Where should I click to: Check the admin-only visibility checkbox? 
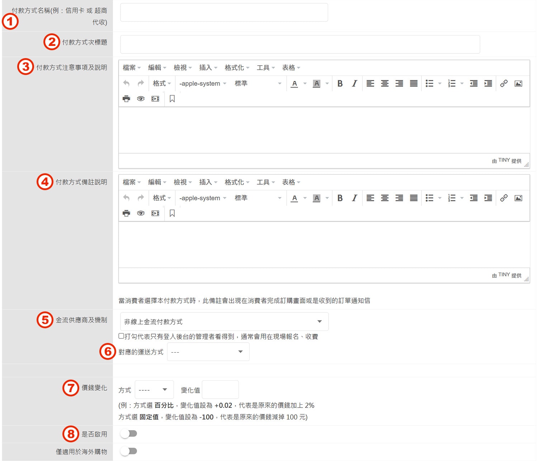[121, 336]
